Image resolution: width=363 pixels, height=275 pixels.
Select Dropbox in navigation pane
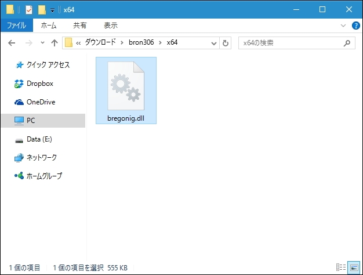click(40, 84)
